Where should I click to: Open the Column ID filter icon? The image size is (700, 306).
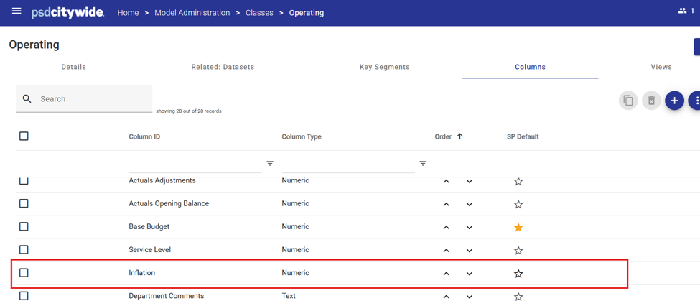pos(270,164)
